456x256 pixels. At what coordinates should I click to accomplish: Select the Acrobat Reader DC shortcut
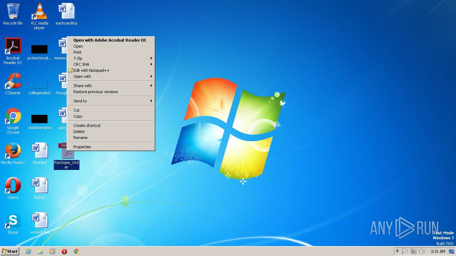point(13,51)
